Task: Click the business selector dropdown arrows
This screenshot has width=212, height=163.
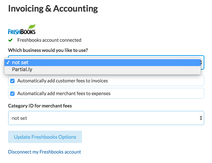Action: click(x=201, y=62)
